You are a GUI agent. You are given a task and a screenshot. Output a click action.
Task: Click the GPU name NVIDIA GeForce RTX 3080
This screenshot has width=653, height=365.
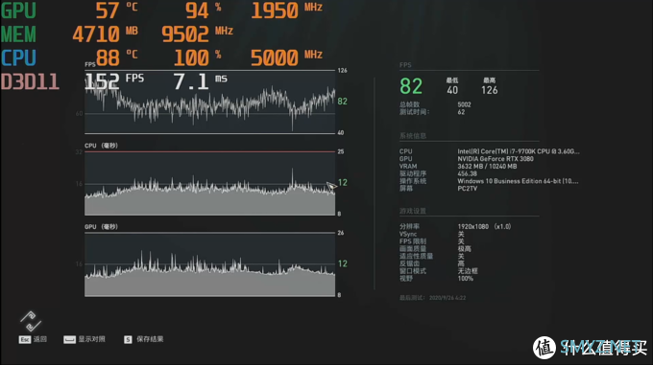click(x=496, y=159)
